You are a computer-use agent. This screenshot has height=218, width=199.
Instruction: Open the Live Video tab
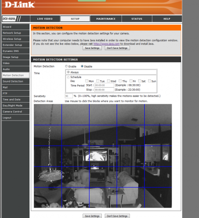point(45,19)
